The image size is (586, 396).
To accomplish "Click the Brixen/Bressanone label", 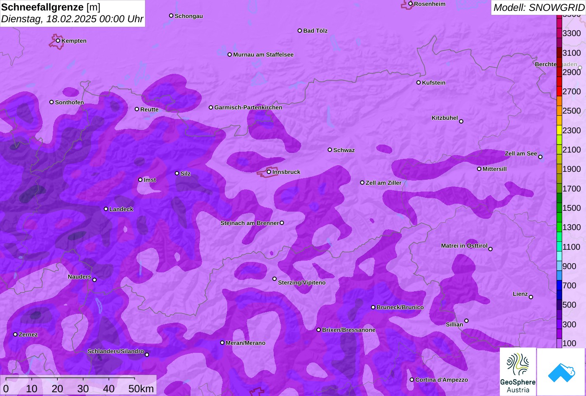I will 349,330.
